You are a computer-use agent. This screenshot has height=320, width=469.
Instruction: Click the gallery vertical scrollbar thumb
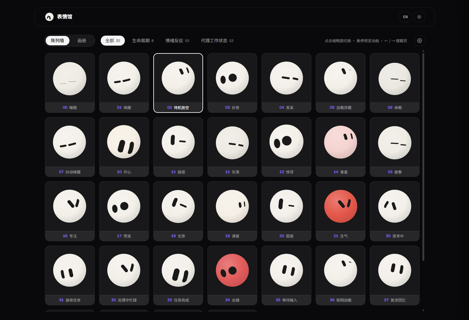(423, 157)
